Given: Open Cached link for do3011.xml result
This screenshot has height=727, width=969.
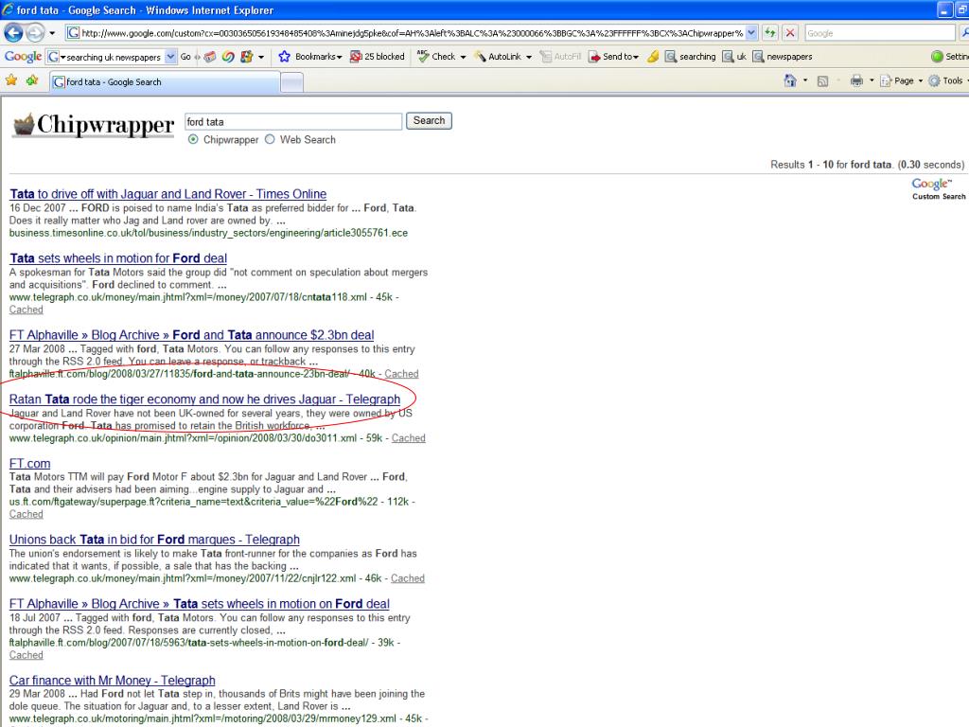Looking at the screenshot, I should pos(409,437).
